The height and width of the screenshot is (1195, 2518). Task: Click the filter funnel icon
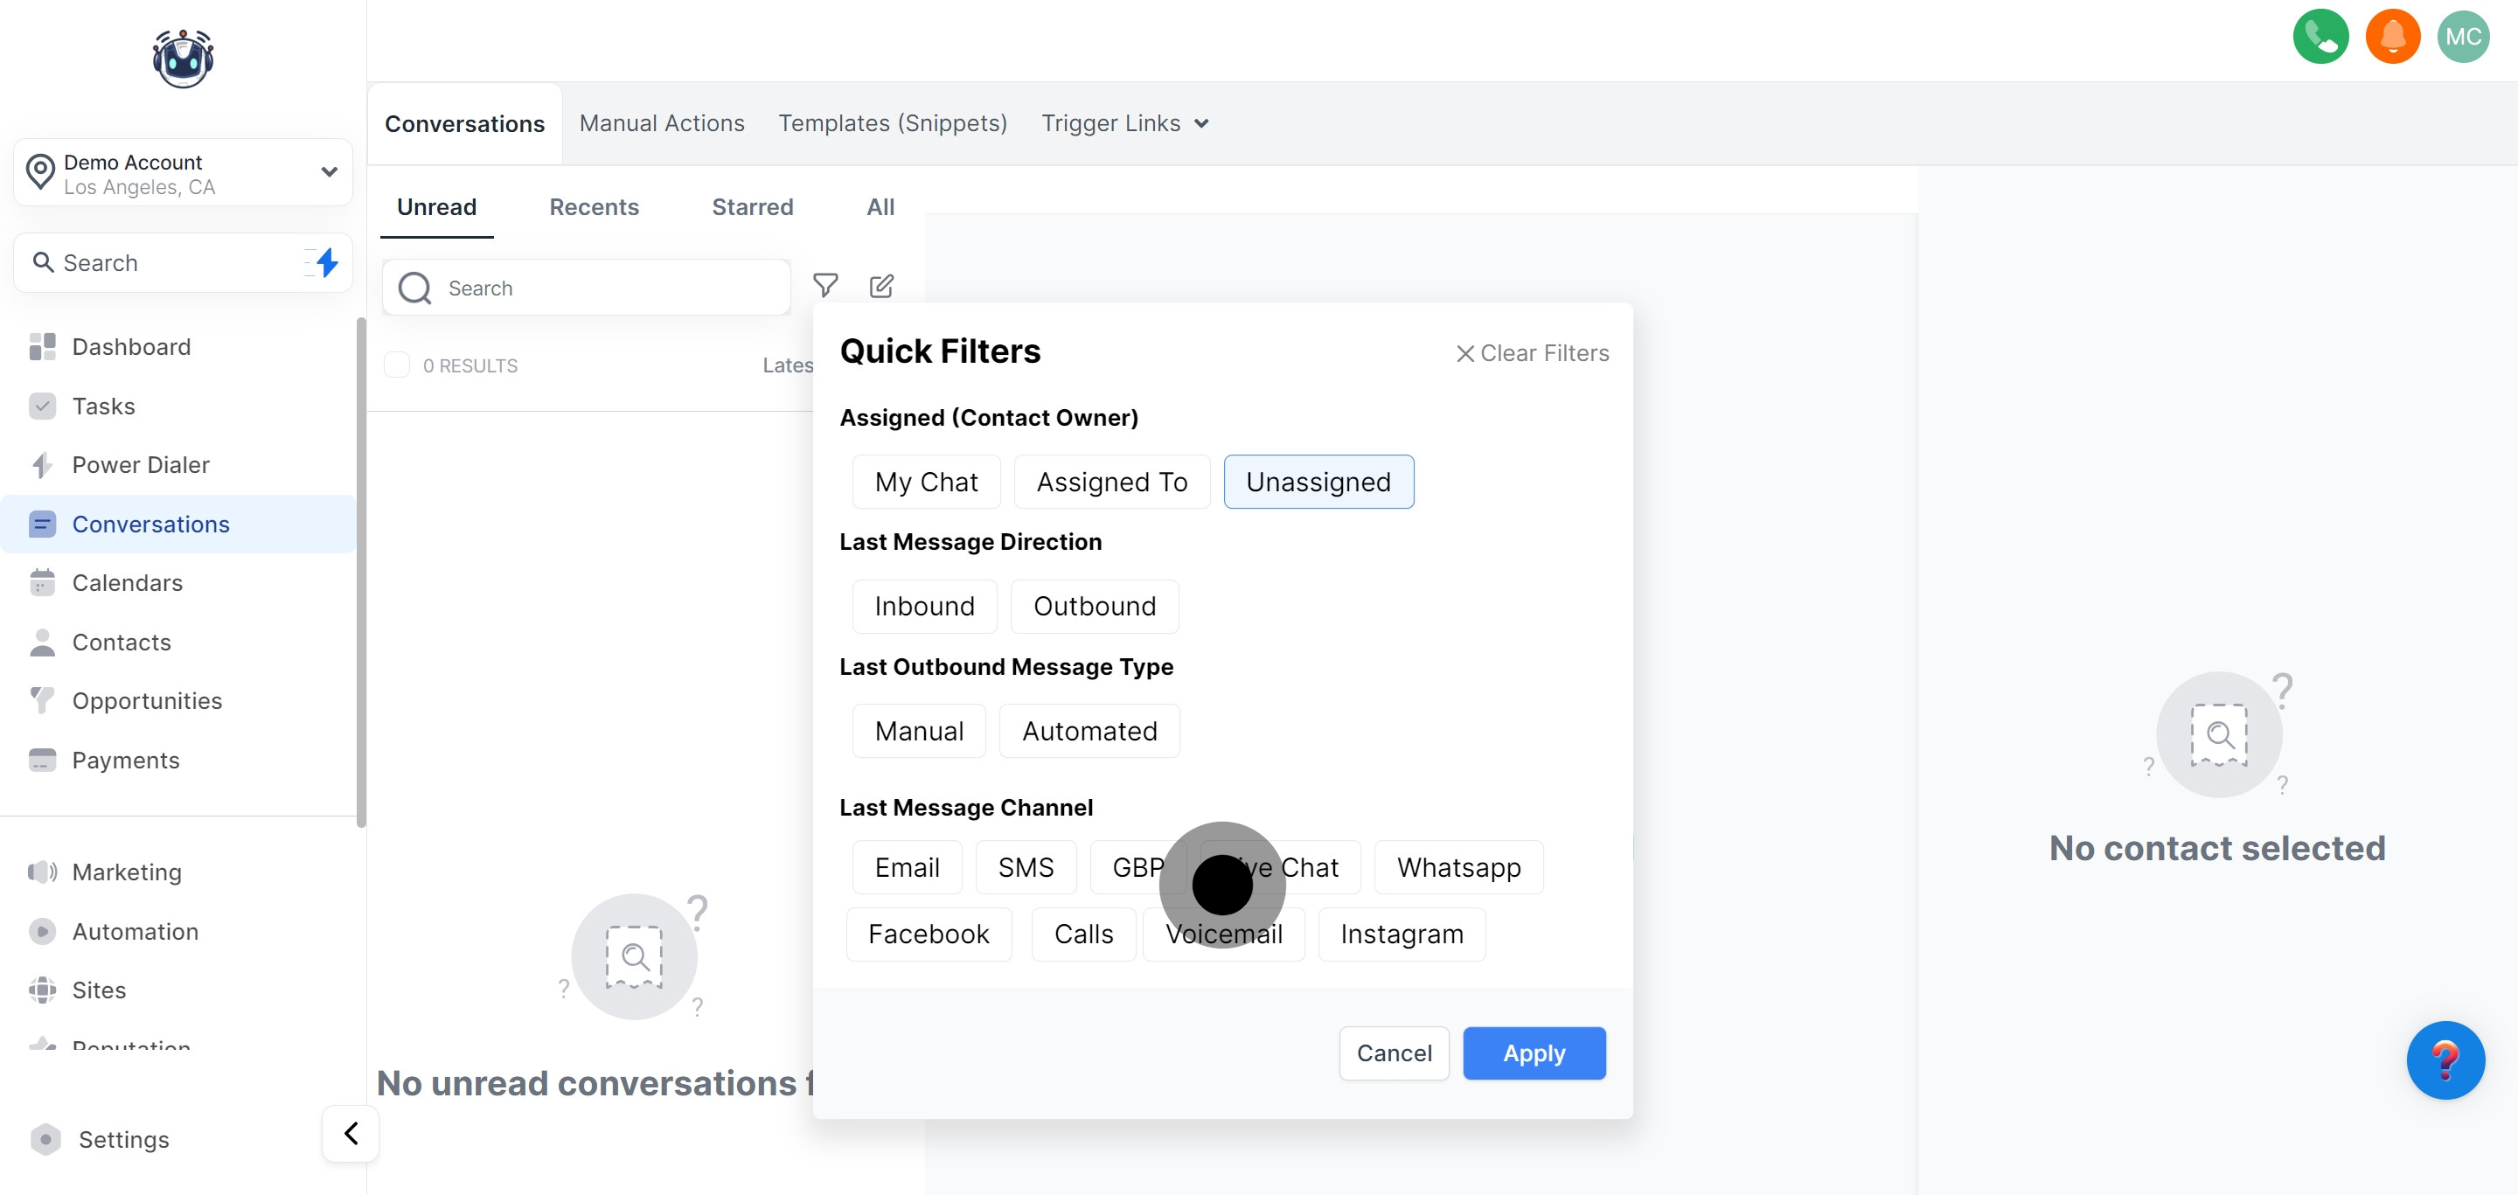point(825,285)
